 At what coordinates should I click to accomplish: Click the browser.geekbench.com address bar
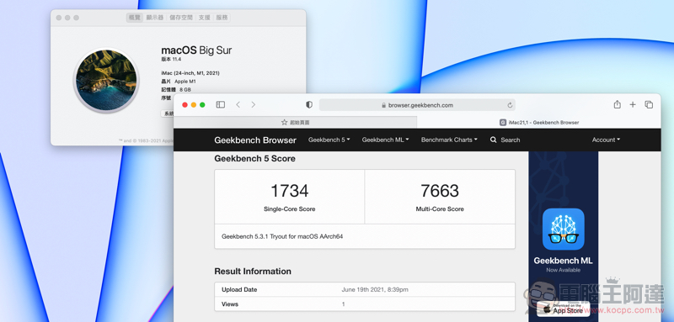pos(417,105)
